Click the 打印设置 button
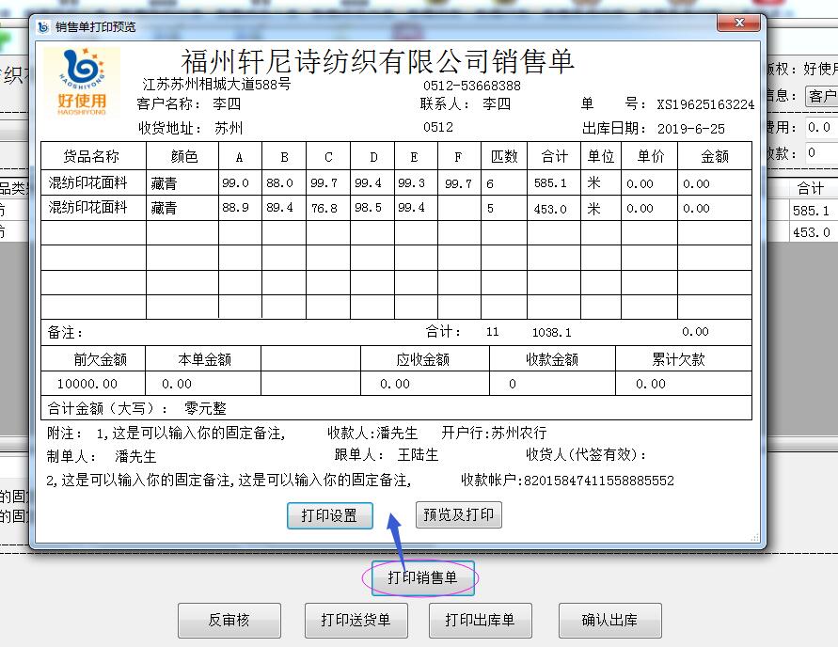The width and height of the screenshot is (838, 647). (330, 515)
